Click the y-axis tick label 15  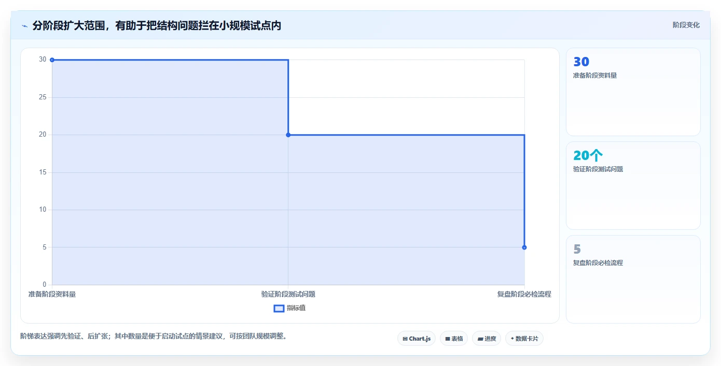pos(43,172)
